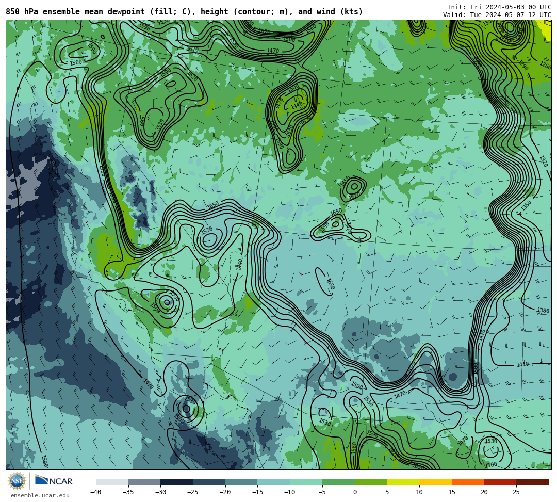
Task: Click the NSF logo
Action: coord(17,481)
